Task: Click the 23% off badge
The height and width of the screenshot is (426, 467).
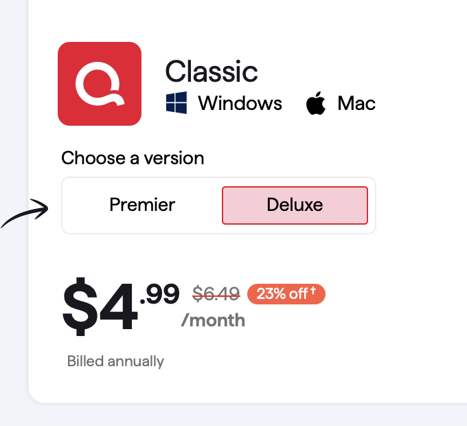Action: pyautogui.click(x=286, y=294)
